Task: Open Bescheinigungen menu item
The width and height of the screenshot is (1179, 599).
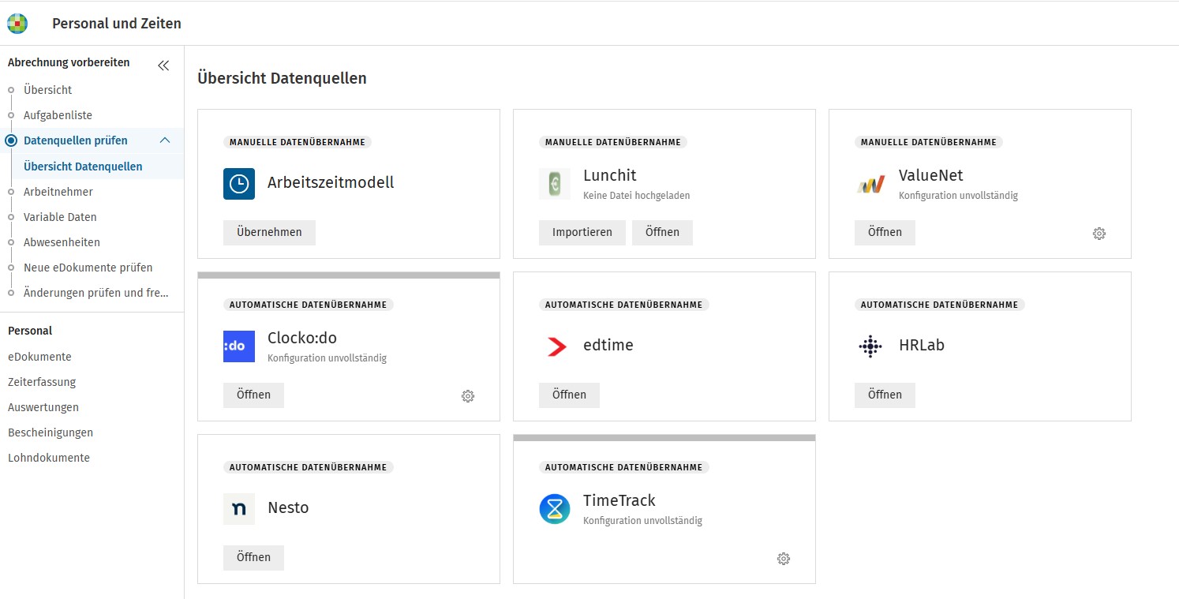Action: pyautogui.click(x=51, y=432)
